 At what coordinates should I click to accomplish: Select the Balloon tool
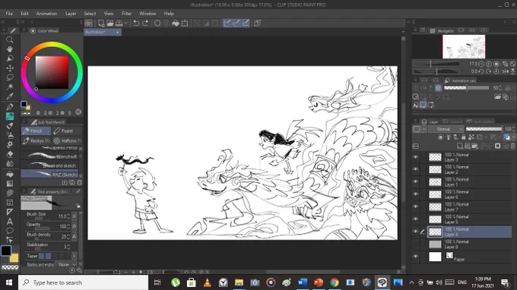point(10,231)
